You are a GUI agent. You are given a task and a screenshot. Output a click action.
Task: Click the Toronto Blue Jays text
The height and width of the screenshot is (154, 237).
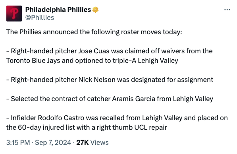pyautogui.click(x=33, y=60)
